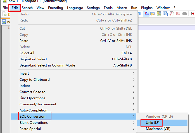Select Macintosh (CR) line ending
195x133 pixels.
pyautogui.click(x=162, y=129)
